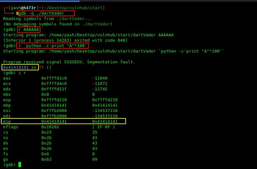Select 'Reading symbols from ./dartVader...' line

[x=47, y=19]
